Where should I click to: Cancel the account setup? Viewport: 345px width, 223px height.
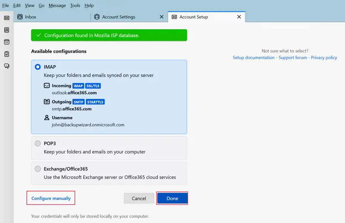coord(139,198)
